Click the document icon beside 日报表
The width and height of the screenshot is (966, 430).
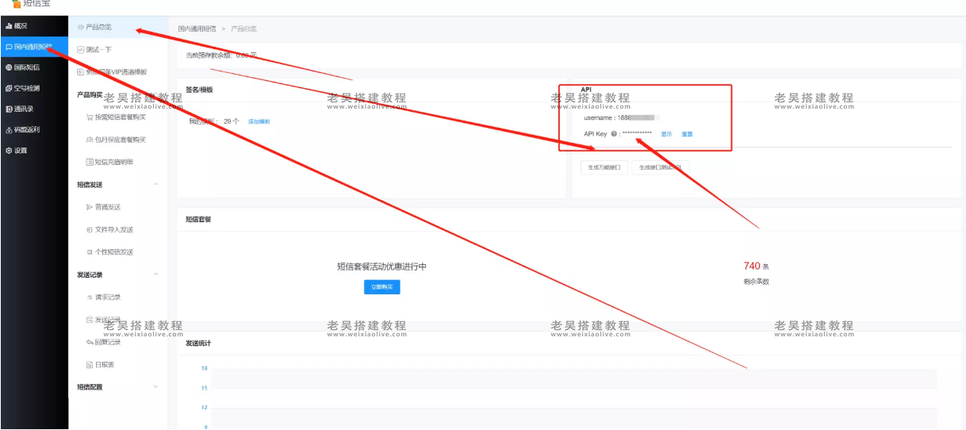[x=90, y=364]
